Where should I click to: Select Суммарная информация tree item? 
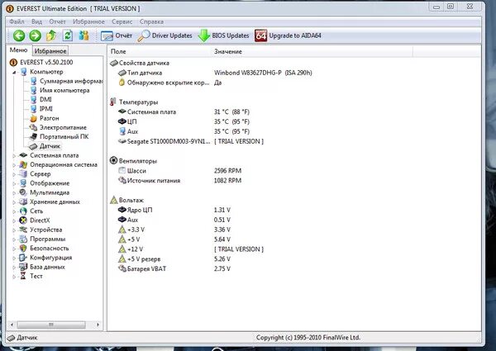tap(71, 81)
